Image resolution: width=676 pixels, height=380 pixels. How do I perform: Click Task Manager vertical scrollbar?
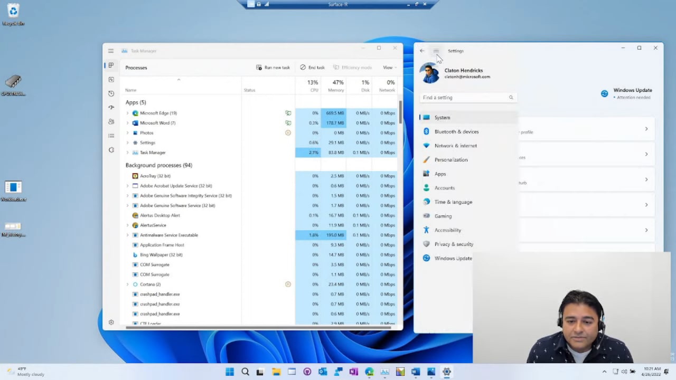pyautogui.click(x=400, y=112)
